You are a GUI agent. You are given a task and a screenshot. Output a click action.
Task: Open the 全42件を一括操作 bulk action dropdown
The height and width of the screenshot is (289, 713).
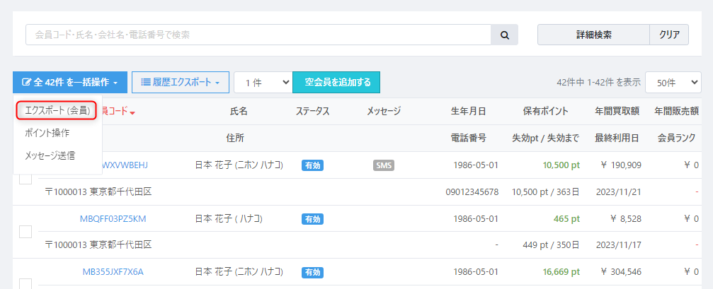pyautogui.click(x=70, y=82)
